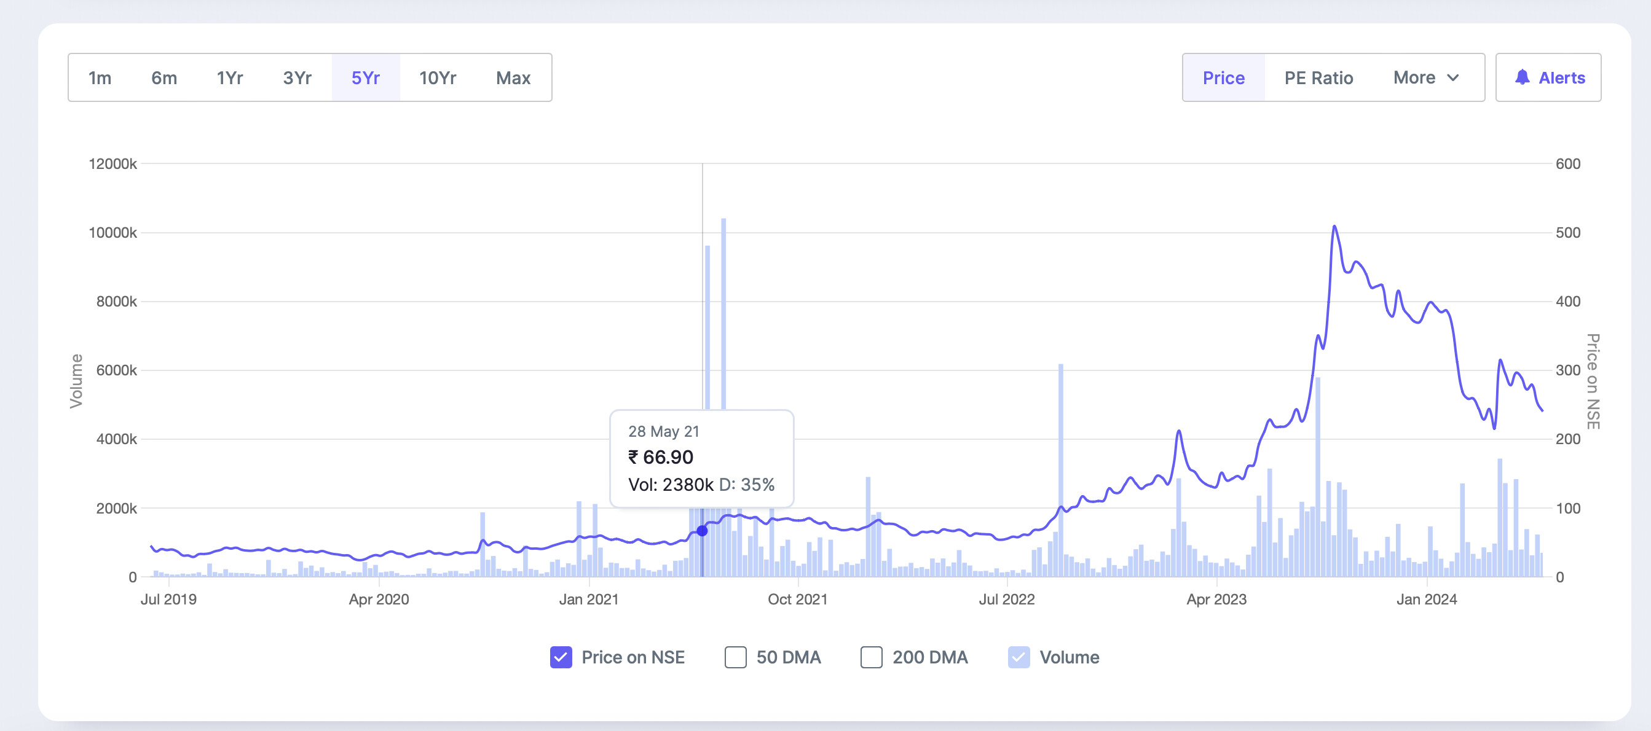The height and width of the screenshot is (731, 1651).
Task: Open the Alerts button
Action: (1548, 77)
